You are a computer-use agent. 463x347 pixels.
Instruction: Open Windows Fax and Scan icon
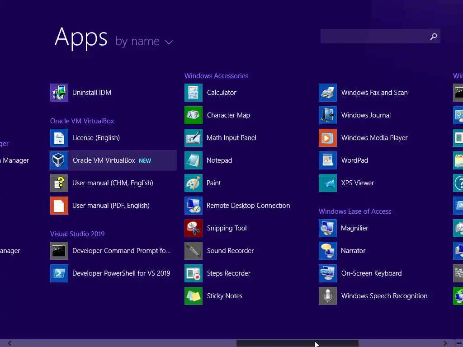(x=328, y=93)
